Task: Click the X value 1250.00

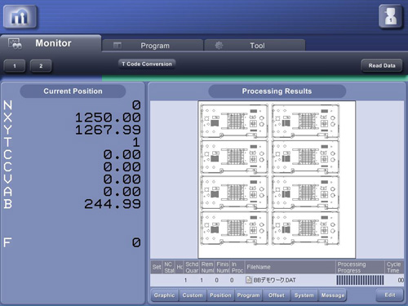Action: pyautogui.click(x=108, y=118)
